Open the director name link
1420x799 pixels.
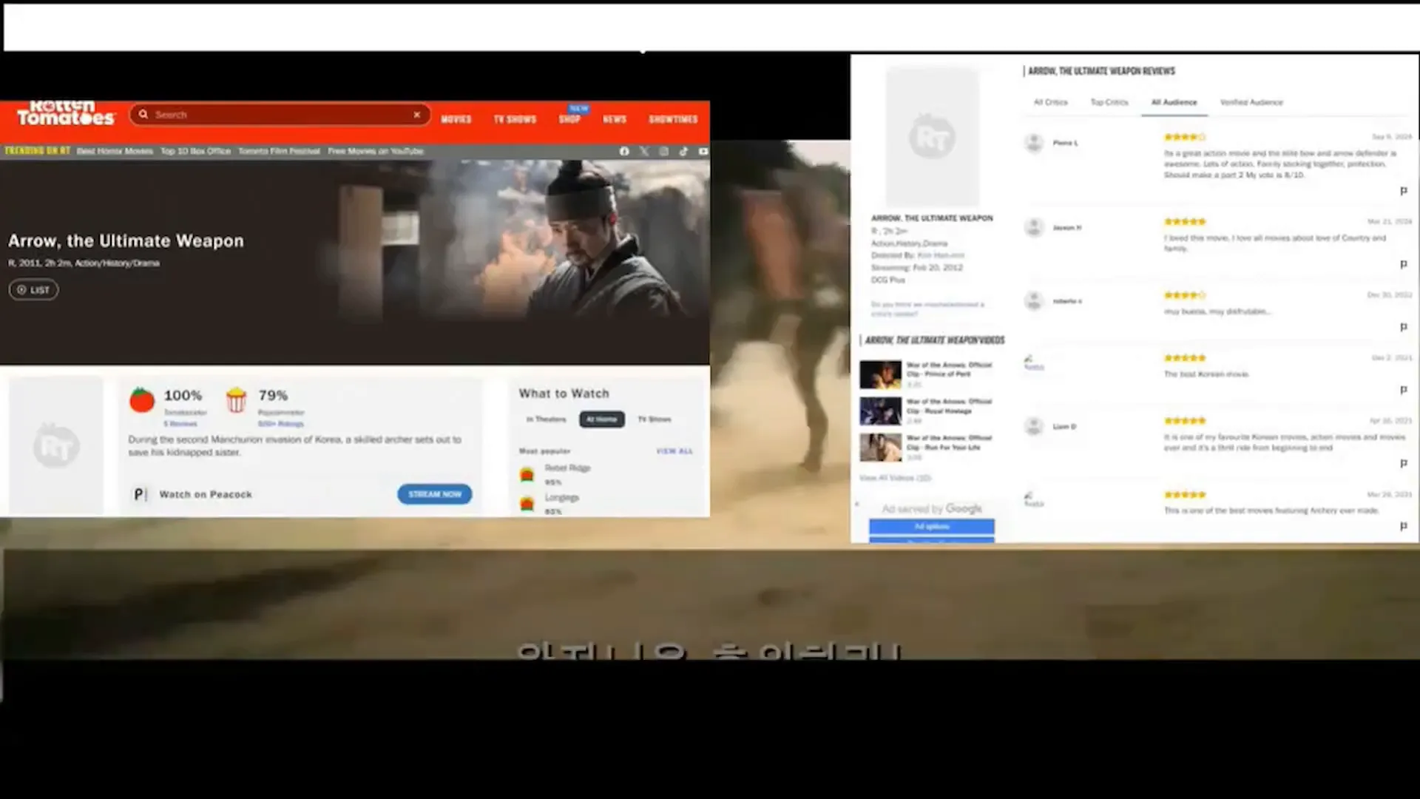[940, 255]
